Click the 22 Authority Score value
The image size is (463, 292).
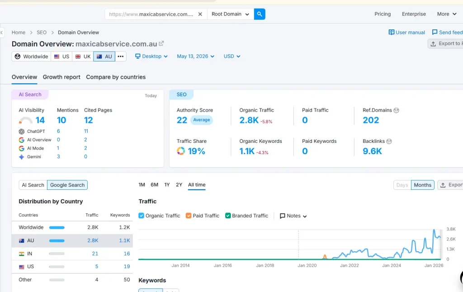[x=182, y=120]
